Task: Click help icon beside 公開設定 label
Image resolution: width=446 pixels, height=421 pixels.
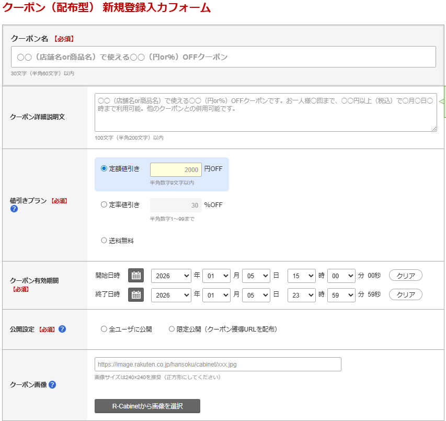Action: pos(62,329)
